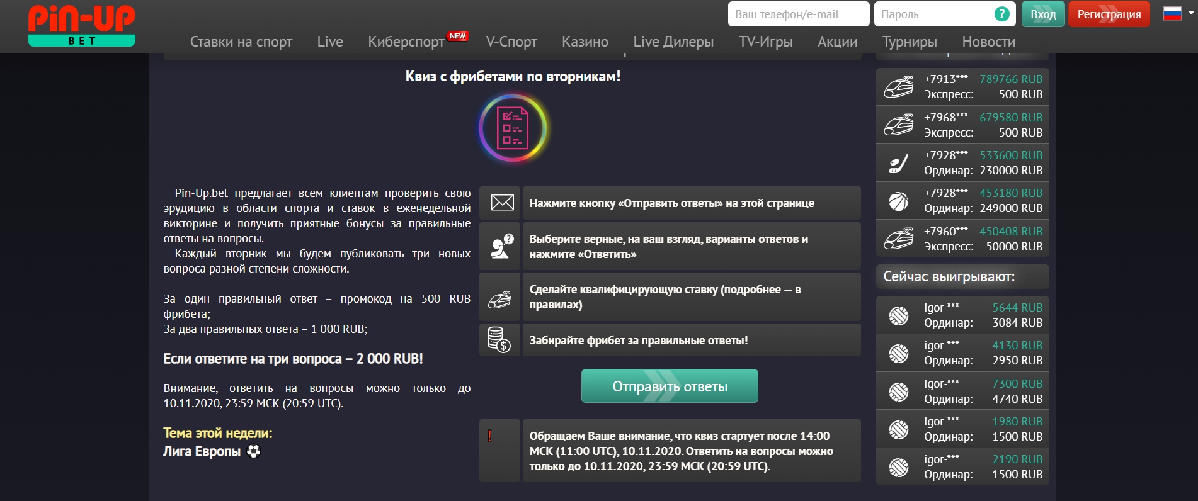Click the Сейчас выигрывают header
1198x501 pixels.
pyautogui.click(x=962, y=276)
